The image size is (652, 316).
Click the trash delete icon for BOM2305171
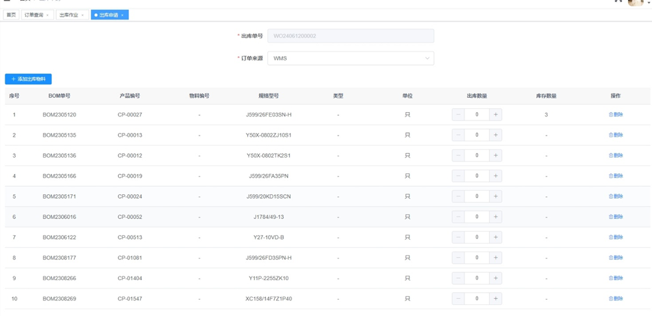click(x=611, y=196)
